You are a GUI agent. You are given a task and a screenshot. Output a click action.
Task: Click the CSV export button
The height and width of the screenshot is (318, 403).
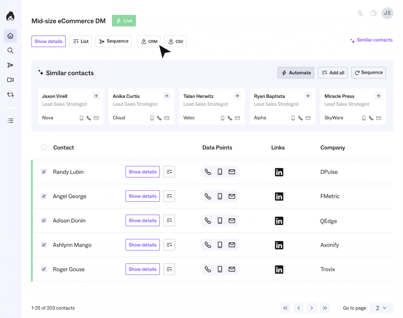pyautogui.click(x=175, y=41)
